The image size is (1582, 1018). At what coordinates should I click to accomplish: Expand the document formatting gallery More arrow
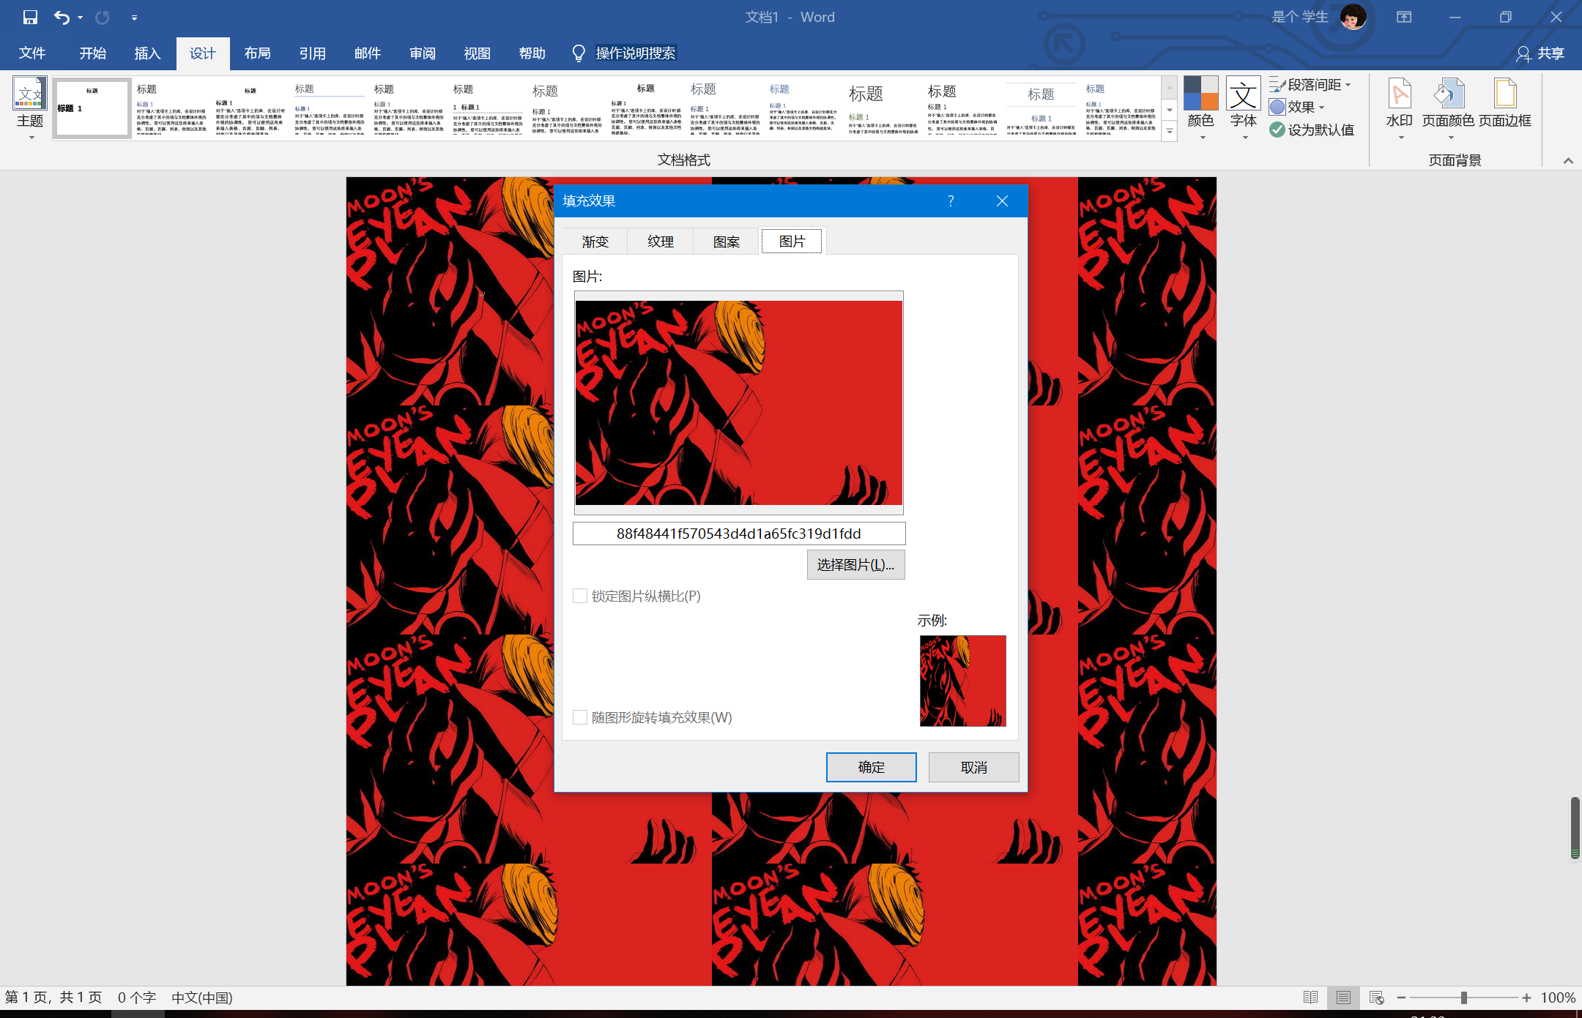[1170, 132]
